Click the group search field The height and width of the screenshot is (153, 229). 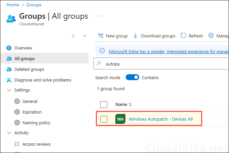coord(164,63)
